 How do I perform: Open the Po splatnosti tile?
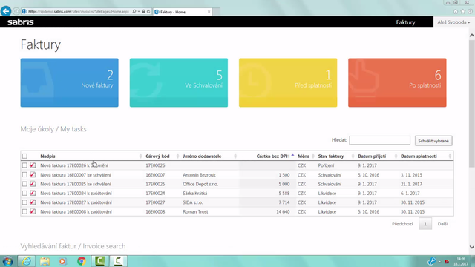click(397, 82)
